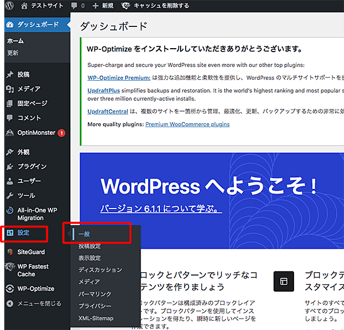Choose 表示設定 in settings flyout
The image size is (344, 330).
pyautogui.click(x=90, y=258)
